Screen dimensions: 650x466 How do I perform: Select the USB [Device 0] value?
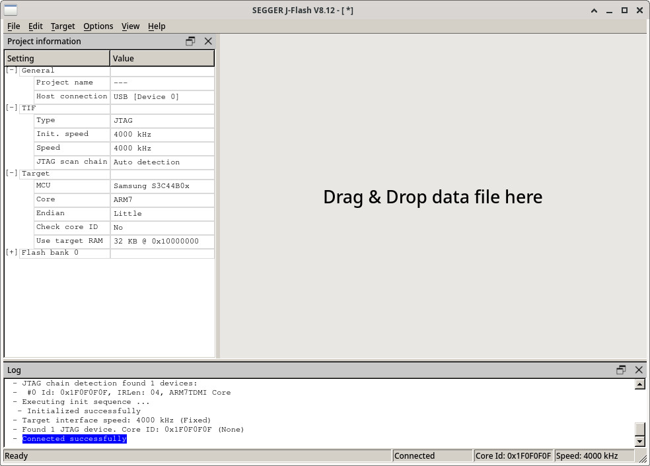[162, 96]
